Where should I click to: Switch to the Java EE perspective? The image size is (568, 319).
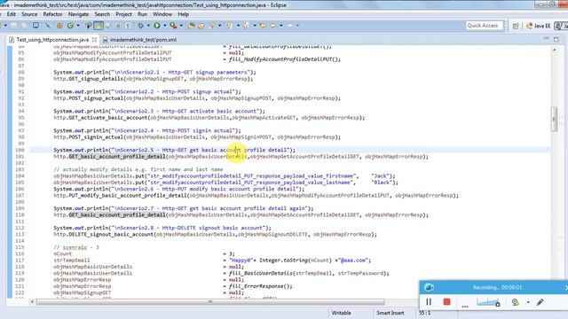click(x=539, y=26)
